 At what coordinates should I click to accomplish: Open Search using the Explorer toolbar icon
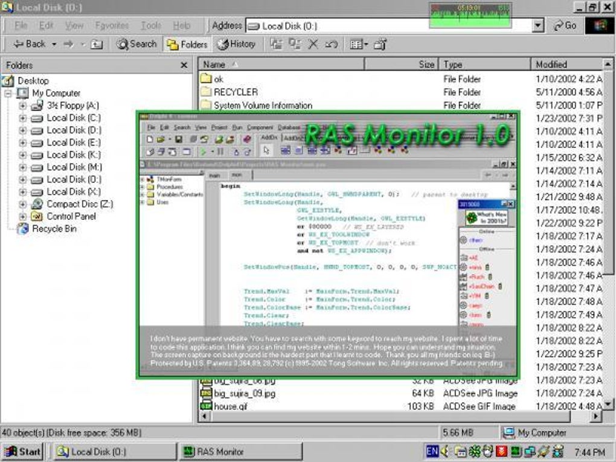[136, 43]
